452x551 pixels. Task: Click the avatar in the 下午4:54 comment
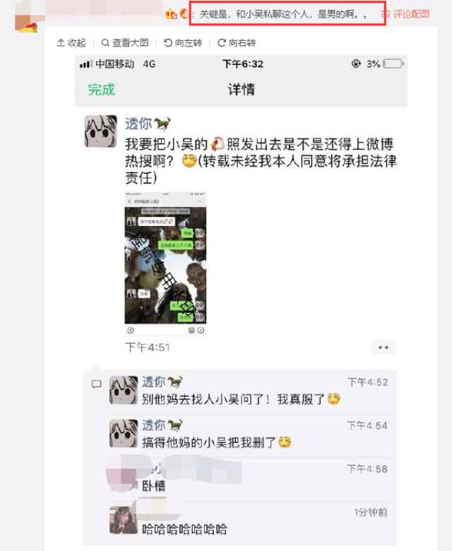(124, 433)
